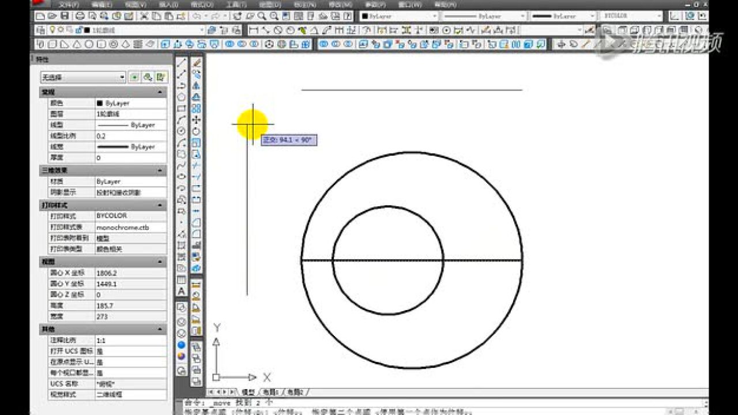The height and width of the screenshot is (415, 738).
Task: Click the Save icon in standard toolbar
Action: click(x=65, y=16)
